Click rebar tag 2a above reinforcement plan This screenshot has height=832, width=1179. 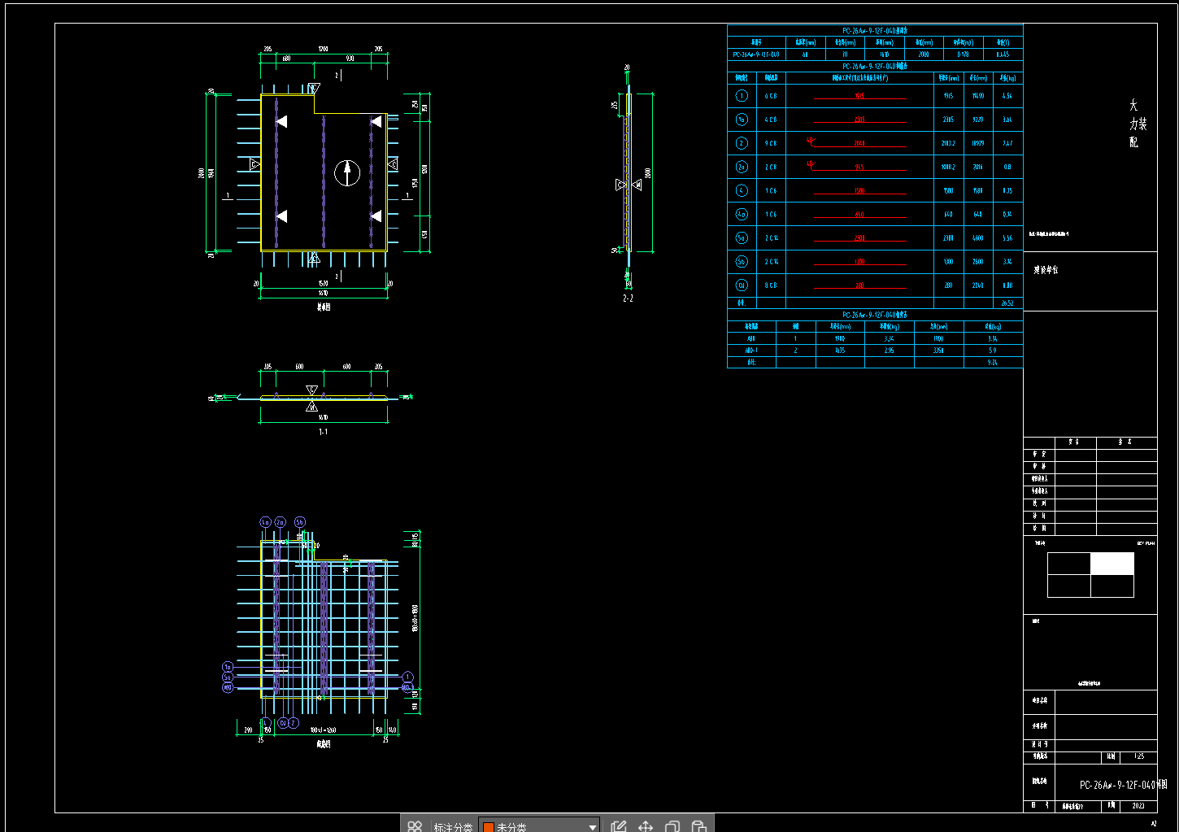coord(281,522)
